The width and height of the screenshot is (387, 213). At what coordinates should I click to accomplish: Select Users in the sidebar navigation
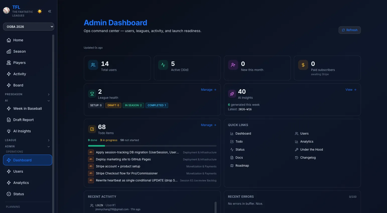click(x=18, y=171)
